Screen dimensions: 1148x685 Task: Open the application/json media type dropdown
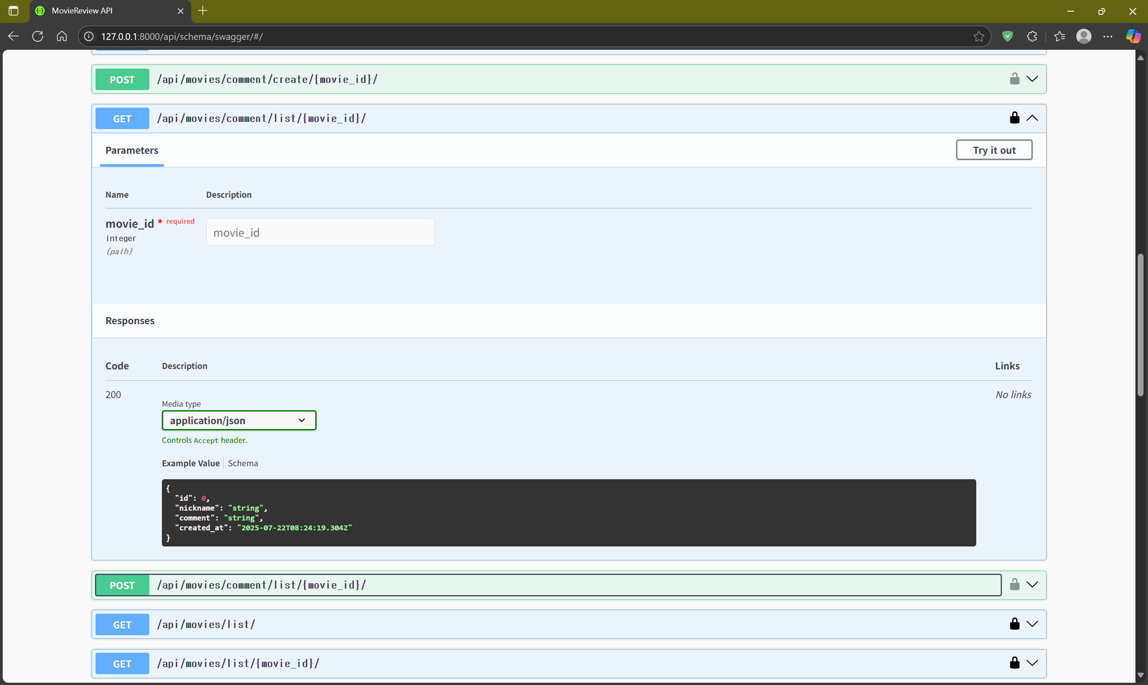coord(239,421)
